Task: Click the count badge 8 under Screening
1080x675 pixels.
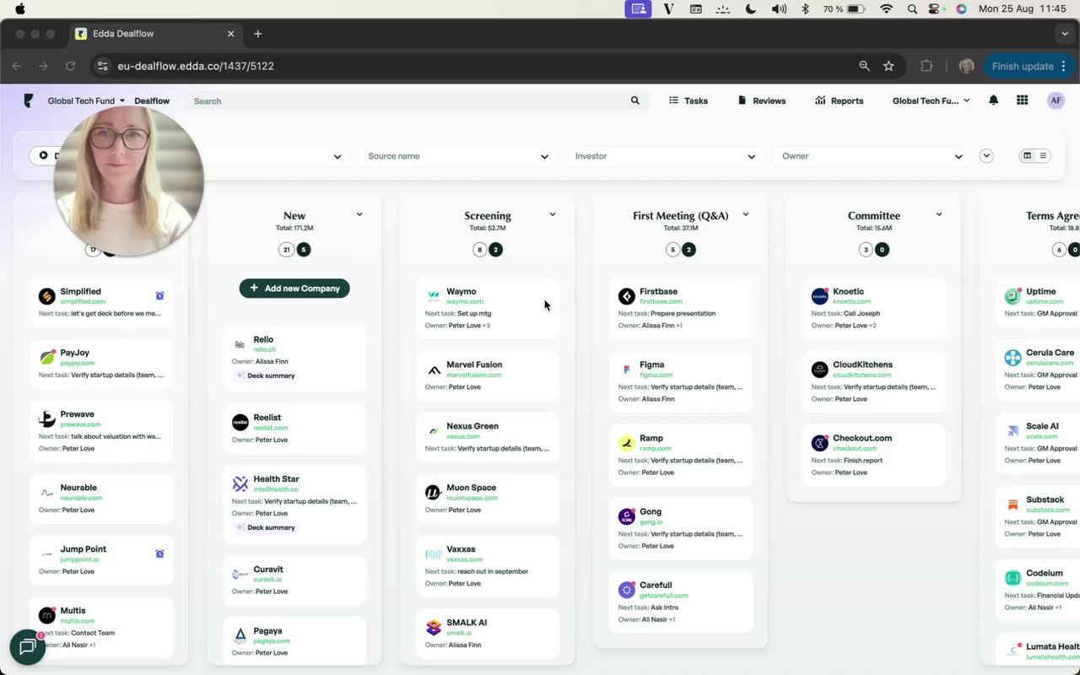Action: [479, 250]
